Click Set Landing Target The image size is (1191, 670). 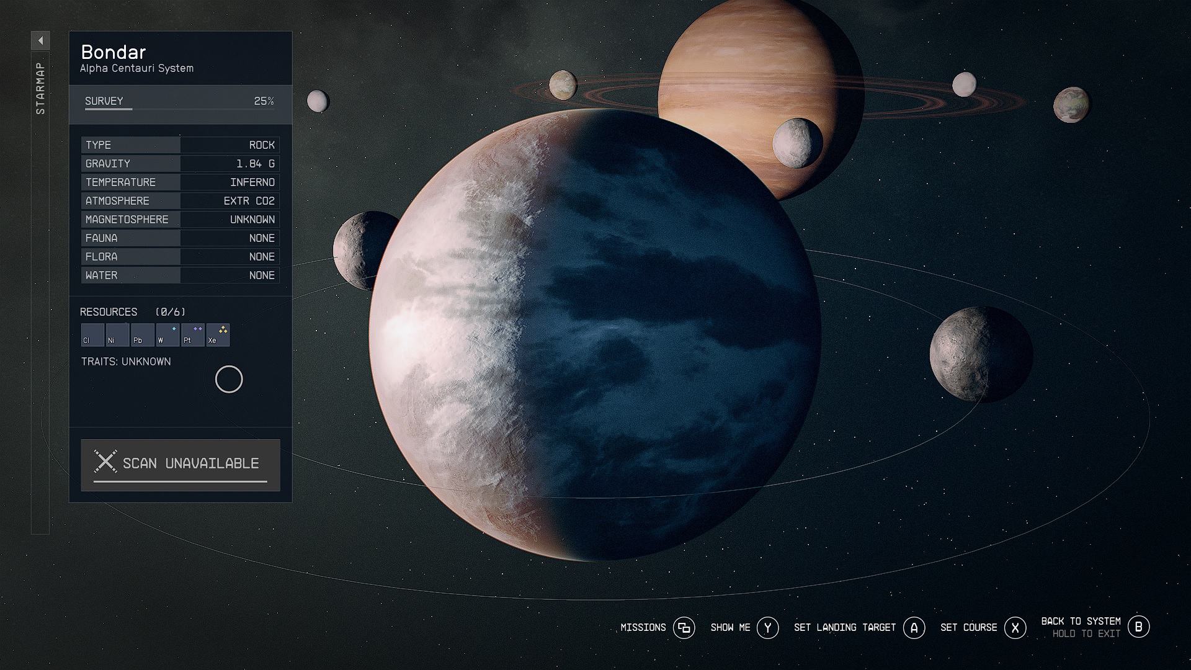click(844, 628)
